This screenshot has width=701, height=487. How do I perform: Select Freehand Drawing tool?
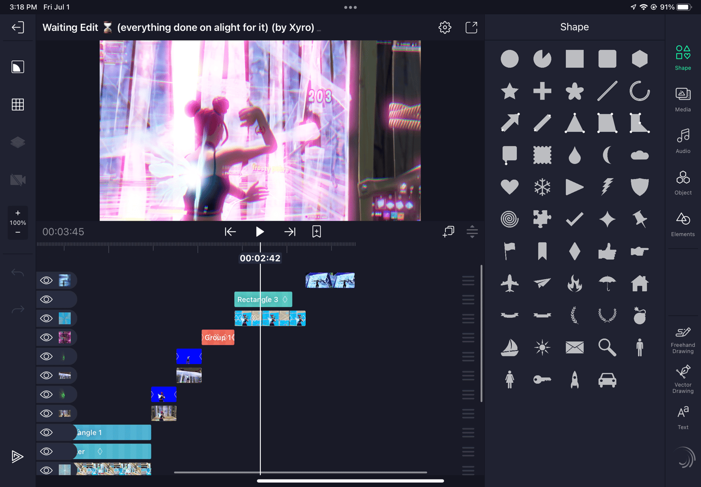pyautogui.click(x=683, y=340)
